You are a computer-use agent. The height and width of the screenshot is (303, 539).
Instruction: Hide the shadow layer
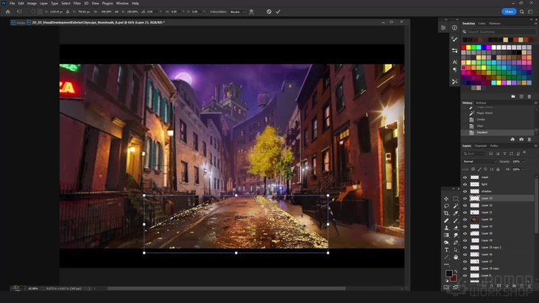[x=465, y=191]
